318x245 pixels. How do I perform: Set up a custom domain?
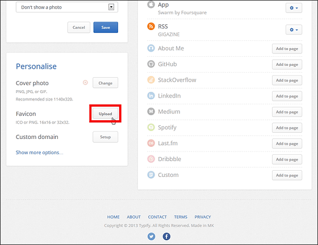(x=105, y=137)
